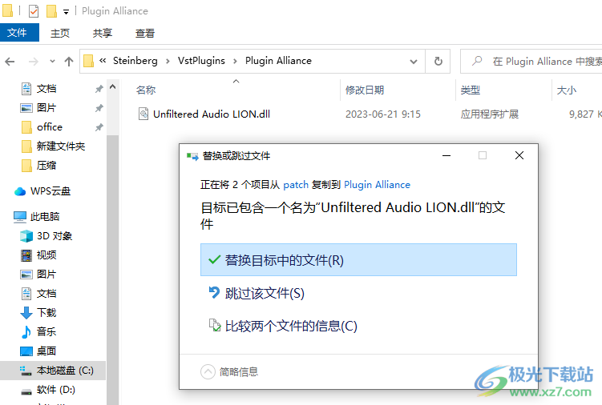
Task: Sort by the 类型 column header
Action: 471,90
